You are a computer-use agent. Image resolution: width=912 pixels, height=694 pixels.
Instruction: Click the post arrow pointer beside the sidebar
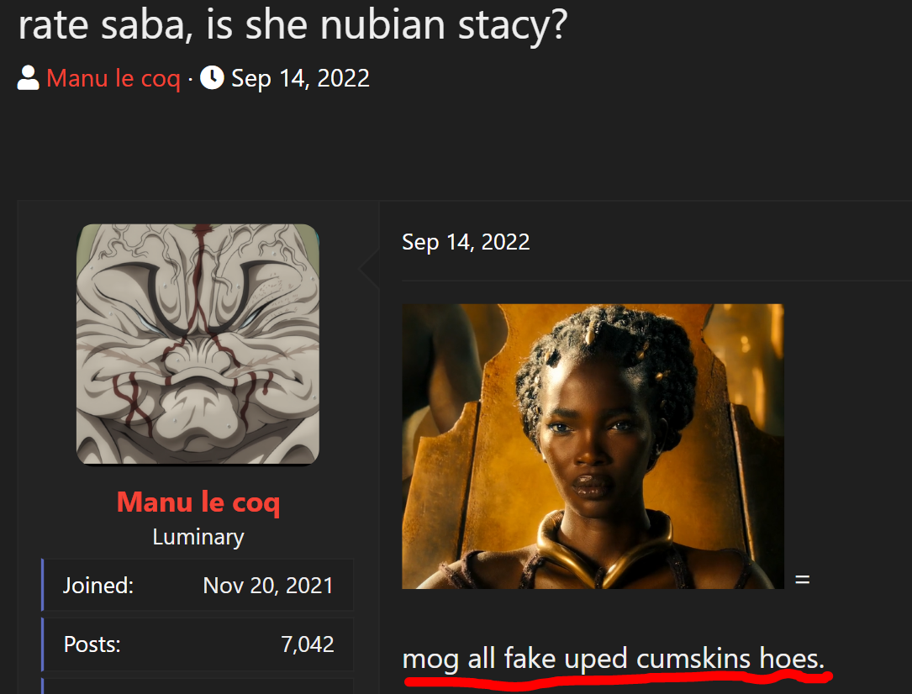tap(369, 269)
